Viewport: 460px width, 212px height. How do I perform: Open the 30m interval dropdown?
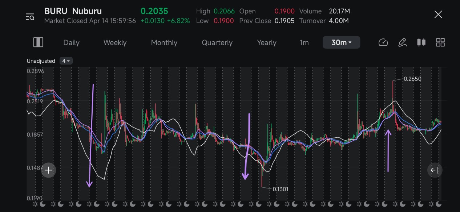342,42
